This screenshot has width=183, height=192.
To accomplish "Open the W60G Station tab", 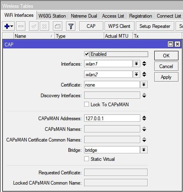I will (52, 16).
